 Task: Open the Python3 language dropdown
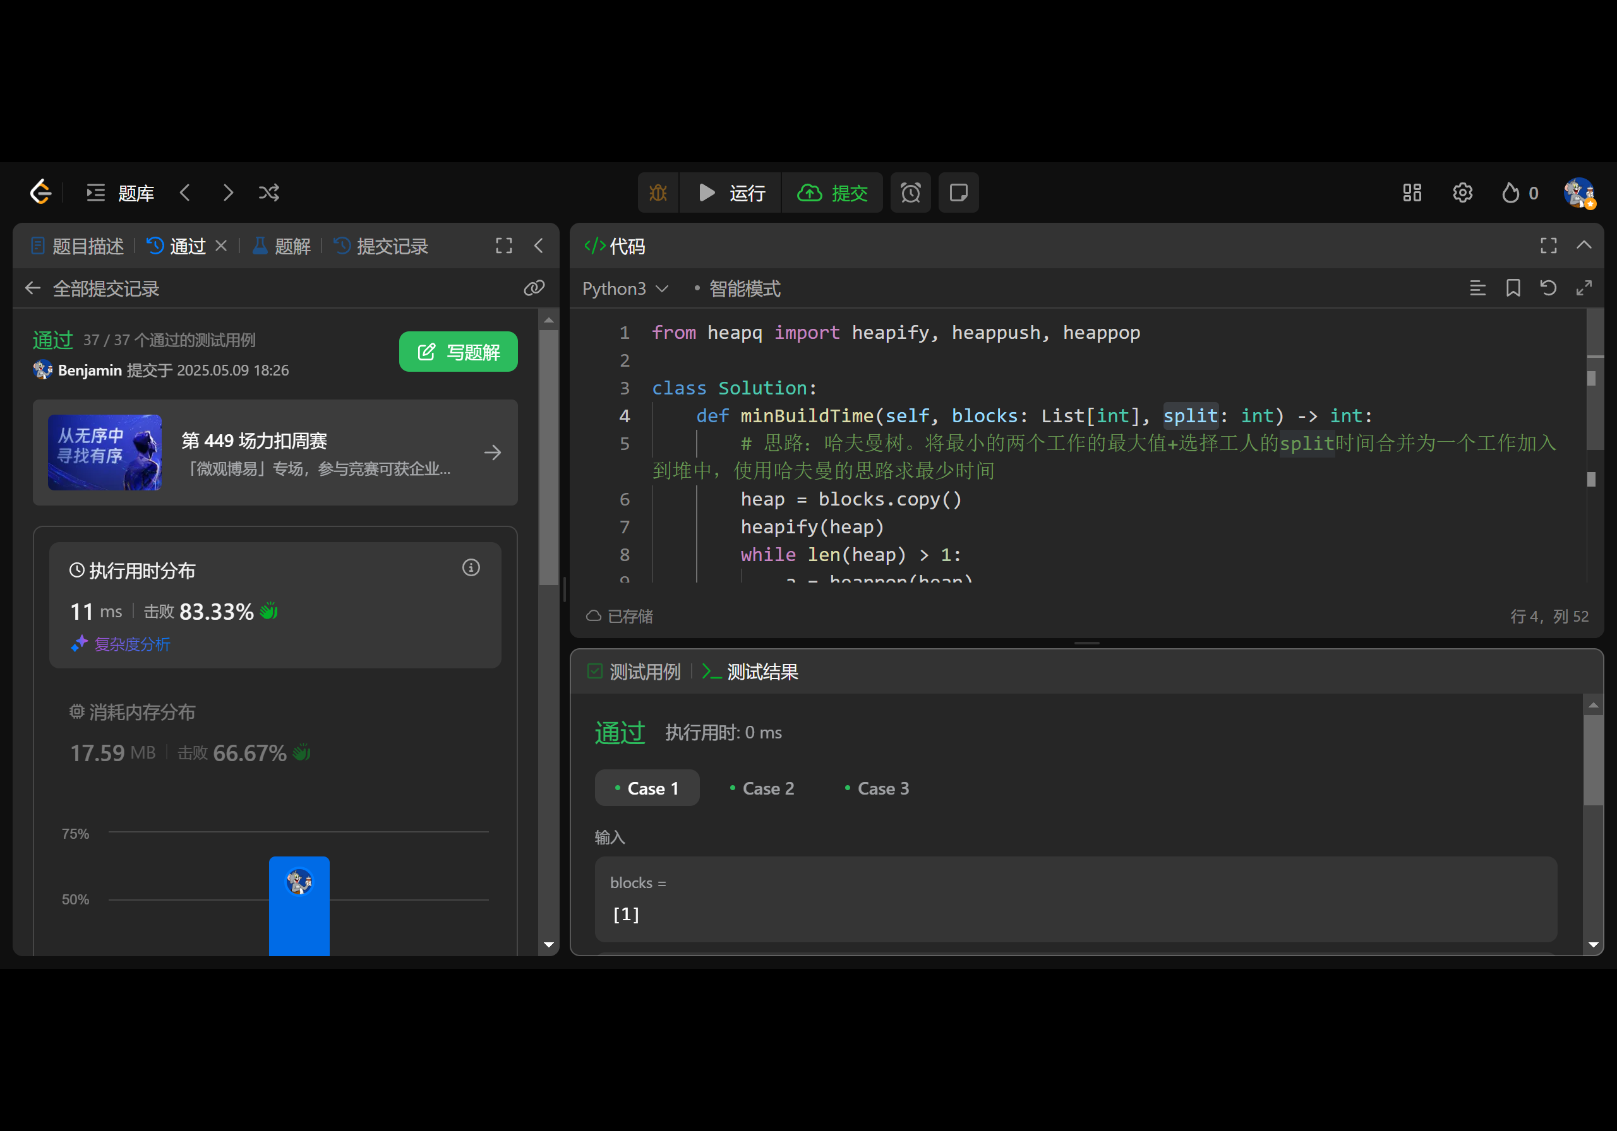tap(624, 288)
